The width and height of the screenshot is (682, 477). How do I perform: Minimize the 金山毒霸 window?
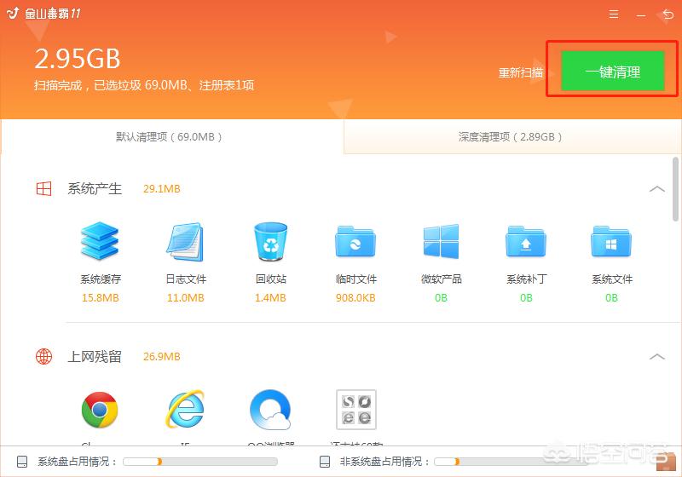pyautogui.click(x=641, y=14)
